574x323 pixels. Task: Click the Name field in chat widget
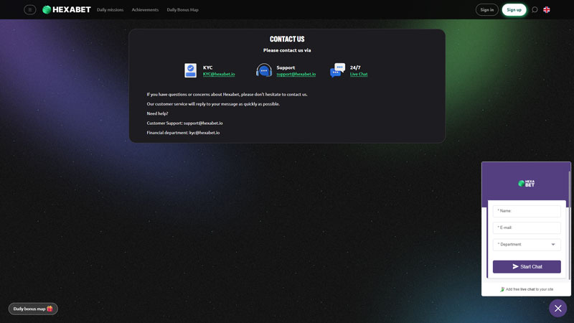click(527, 211)
